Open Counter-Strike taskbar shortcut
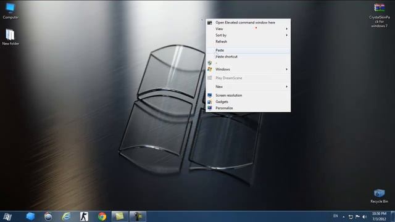The height and width of the screenshot is (222, 395). (x=84, y=216)
